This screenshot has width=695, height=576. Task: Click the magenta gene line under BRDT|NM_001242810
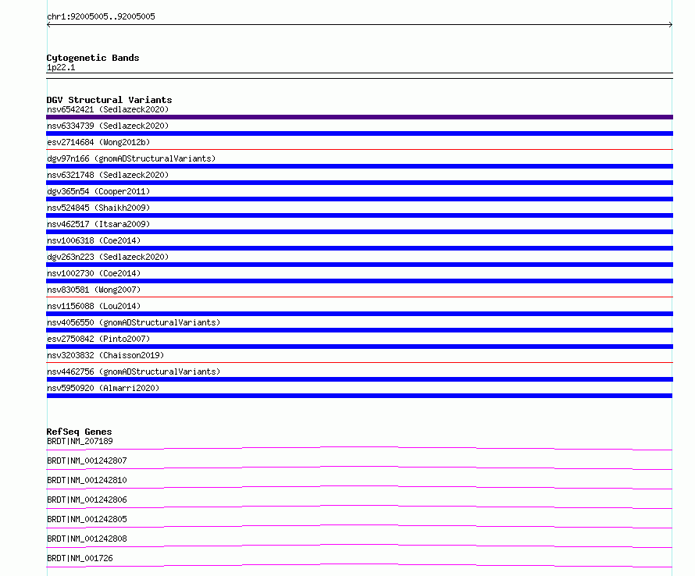(359, 487)
